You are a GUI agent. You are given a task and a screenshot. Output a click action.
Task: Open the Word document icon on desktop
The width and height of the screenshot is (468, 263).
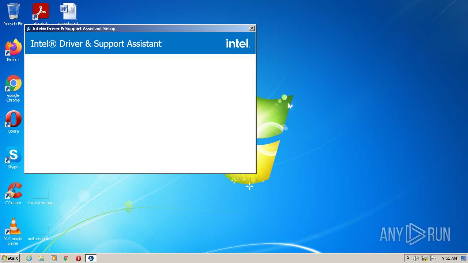click(68, 14)
